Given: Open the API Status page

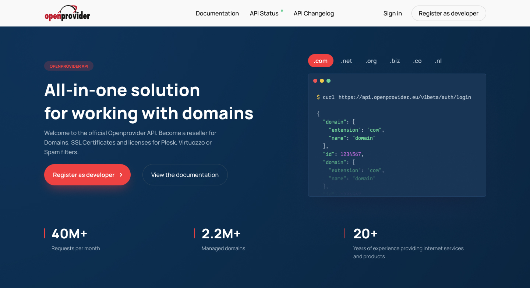Looking at the screenshot, I should coord(264,14).
